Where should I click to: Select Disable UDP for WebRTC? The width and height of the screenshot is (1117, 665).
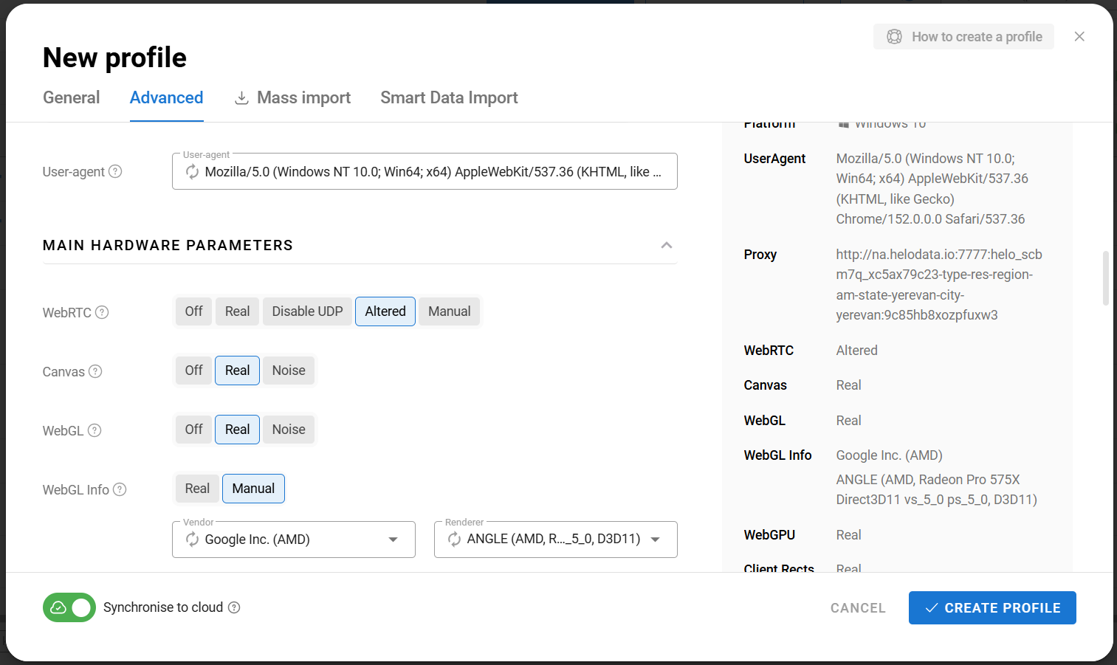pos(307,311)
